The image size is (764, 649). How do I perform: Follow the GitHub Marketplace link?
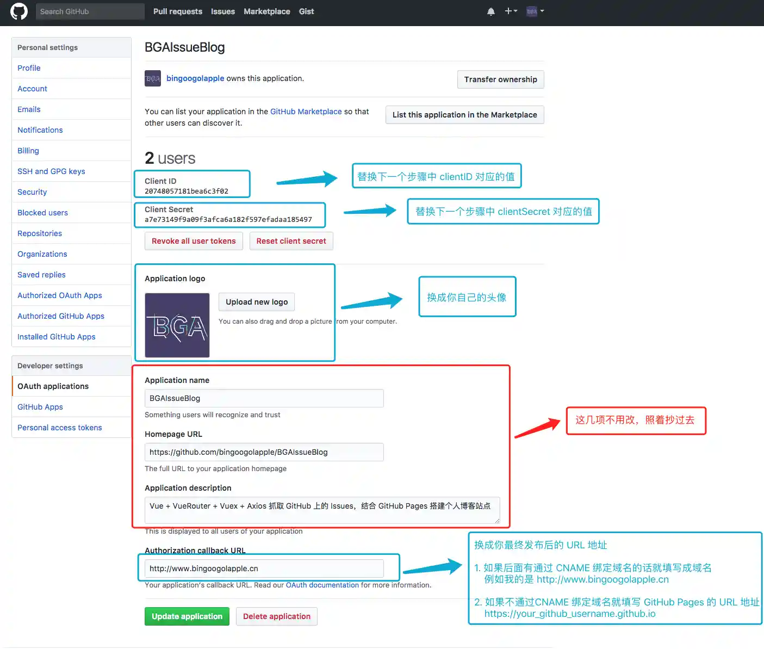[306, 112]
